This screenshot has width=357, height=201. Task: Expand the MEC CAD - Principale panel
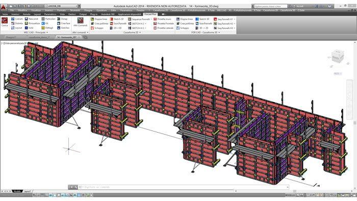(x=36, y=33)
